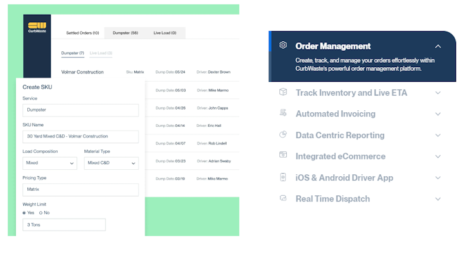Click driver name Dexter Brown
This screenshot has height=263, width=475.
pyautogui.click(x=219, y=72)
